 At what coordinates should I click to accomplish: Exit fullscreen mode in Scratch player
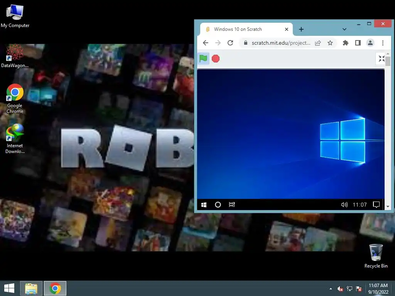[x=381, y=59]
